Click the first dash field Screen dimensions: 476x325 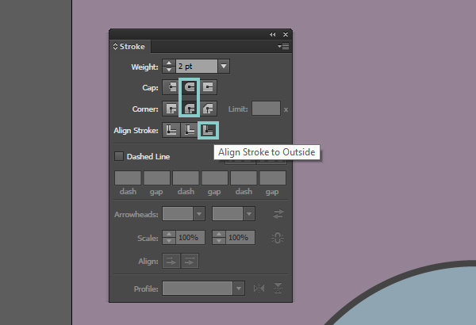128,178
